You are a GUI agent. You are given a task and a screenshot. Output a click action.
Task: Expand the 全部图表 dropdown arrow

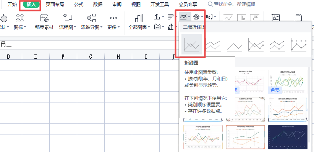pyautogui.click(x=149, y=27)
